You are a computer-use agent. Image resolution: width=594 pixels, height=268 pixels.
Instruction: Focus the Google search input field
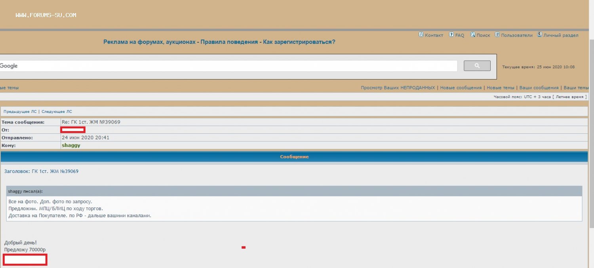pyautogui.click(x=228, y=66)
